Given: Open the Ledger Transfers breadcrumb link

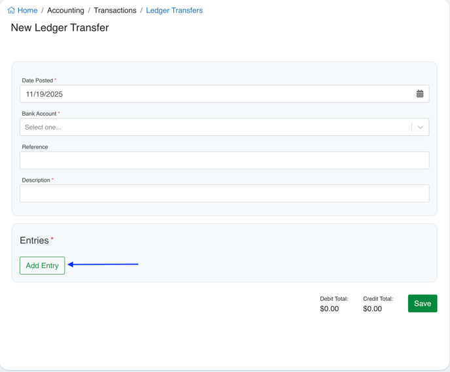Looking at the screenshot, I should [x=174, y=10].
